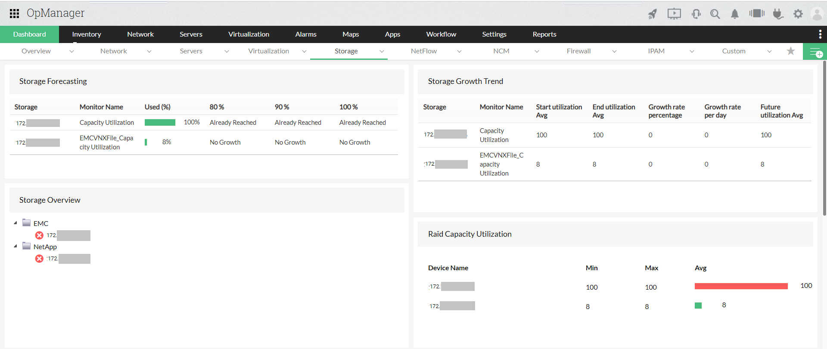Open the presentation screen icon in header

[x=674, y=14]
